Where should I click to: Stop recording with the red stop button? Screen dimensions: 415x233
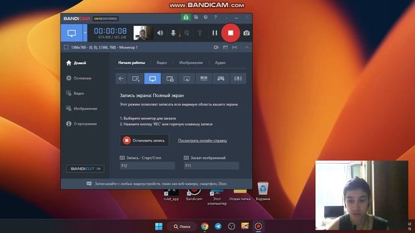(x=231, y=33)
